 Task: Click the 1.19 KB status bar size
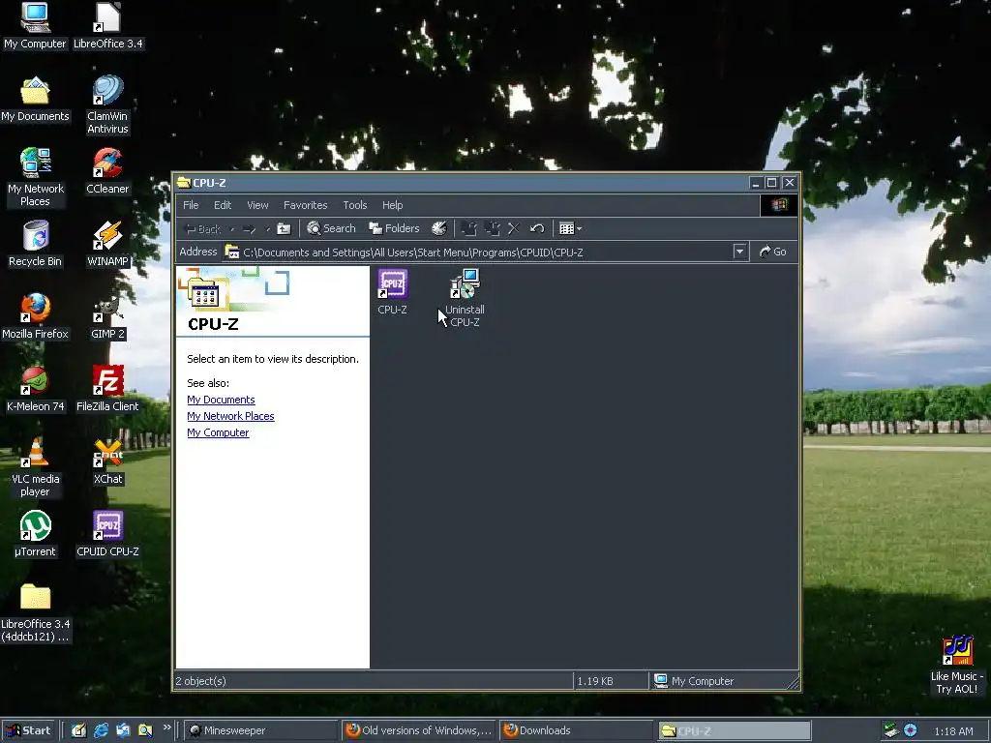(x=595, y=681)
